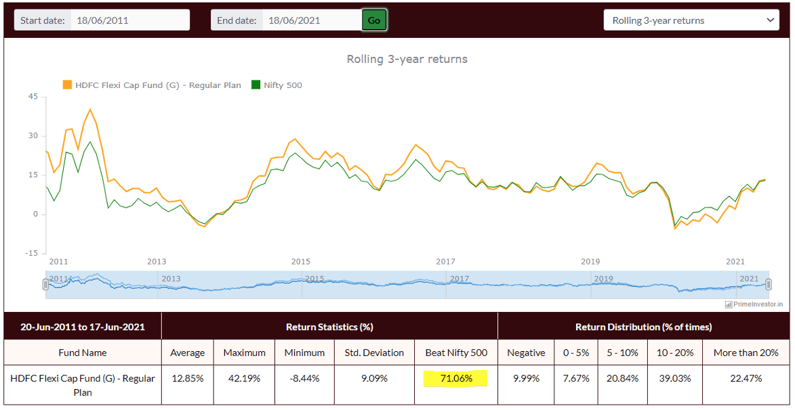Image resolution: width=795 pixels, height=410 pixels.
Task: Toggle HDFC Flexi Cap Fund legend swatch
Action: pyautogui.click(x=67, y=85)
